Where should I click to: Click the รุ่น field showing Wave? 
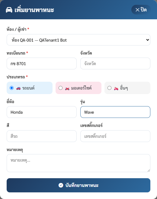point(115,112)
